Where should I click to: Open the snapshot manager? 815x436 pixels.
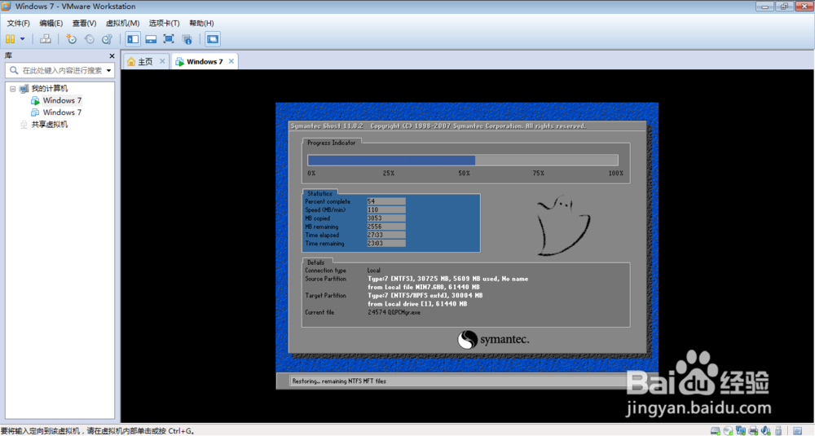(107, 39)
